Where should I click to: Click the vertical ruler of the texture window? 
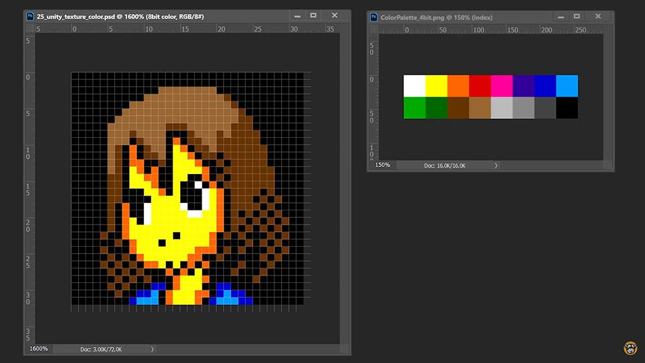30,188
